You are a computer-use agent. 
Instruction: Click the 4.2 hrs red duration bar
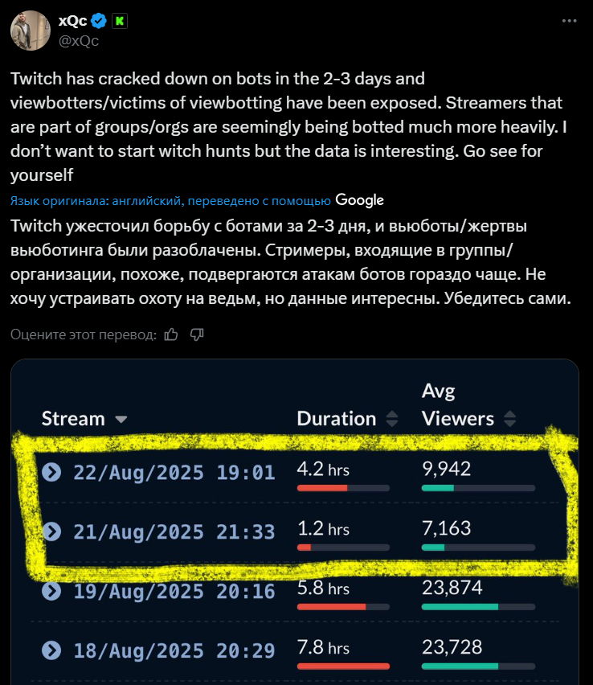coord(343,488)
